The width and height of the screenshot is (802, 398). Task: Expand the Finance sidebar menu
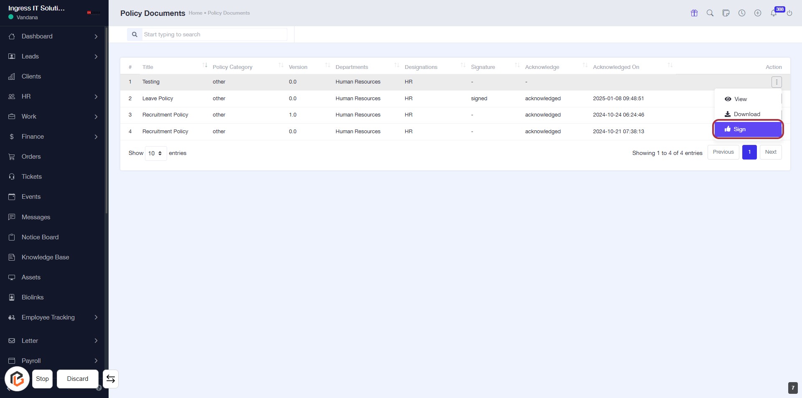click(53, 137)
